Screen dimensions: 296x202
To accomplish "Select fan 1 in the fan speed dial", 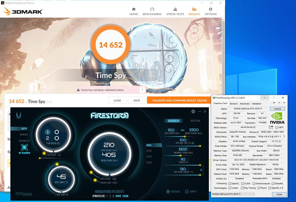I will coord(48,132).
